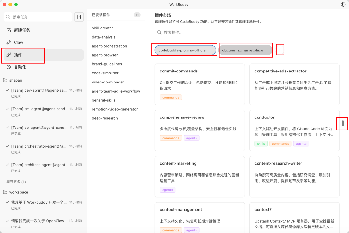The image size is (349, 233).
Task: Click the magnifier icon in plugin search bar
Action: pyautogui.click(x=159, y=32)
